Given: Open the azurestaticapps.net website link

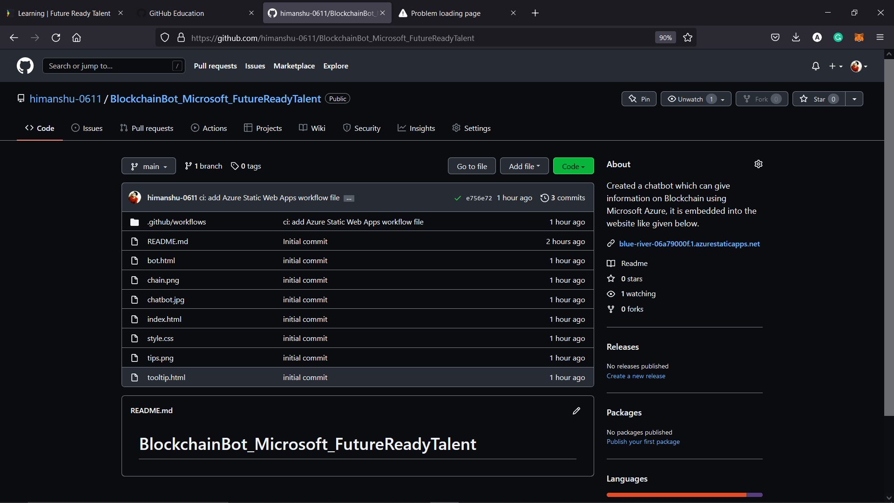Looking at the screenshot, I should pyautogui.click(x=689, y=244).
